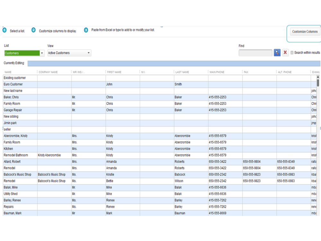Viewport: 321px width, 241px height.
Task: Click the step 2 numbered circle icon
Action: 33,30
